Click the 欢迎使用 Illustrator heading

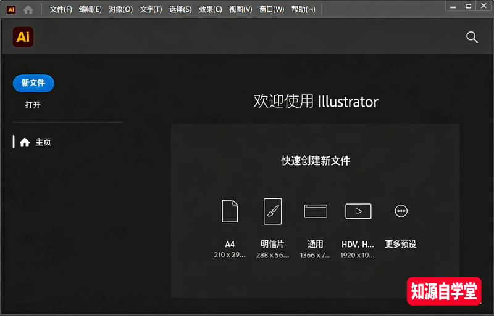pyautogui.click(x=316, y=101)
